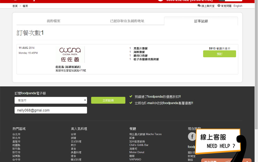Open the 已經存取在系統的地址 tab
Image resolution: width=258 pixels, height=162 pixels.
[x=127, y=21]
